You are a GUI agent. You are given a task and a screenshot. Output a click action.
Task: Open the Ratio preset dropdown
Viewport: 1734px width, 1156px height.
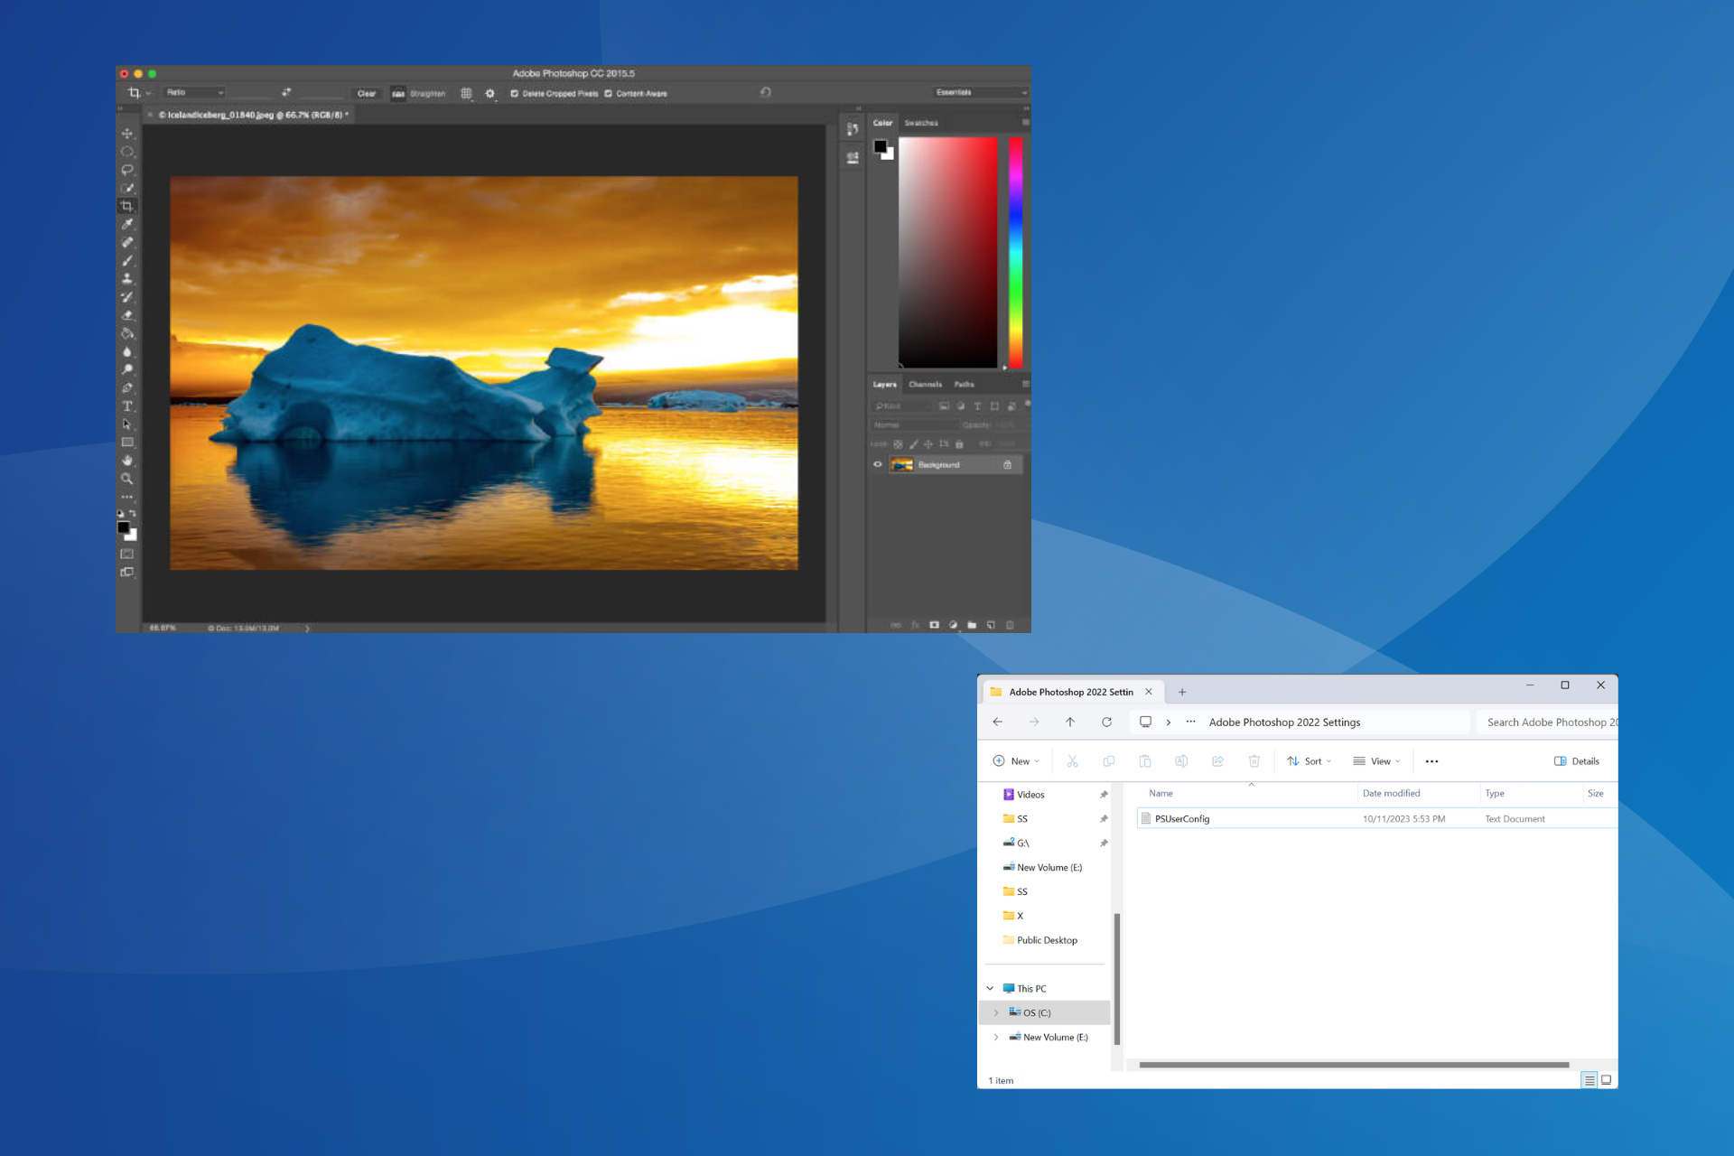coord(194,92)
